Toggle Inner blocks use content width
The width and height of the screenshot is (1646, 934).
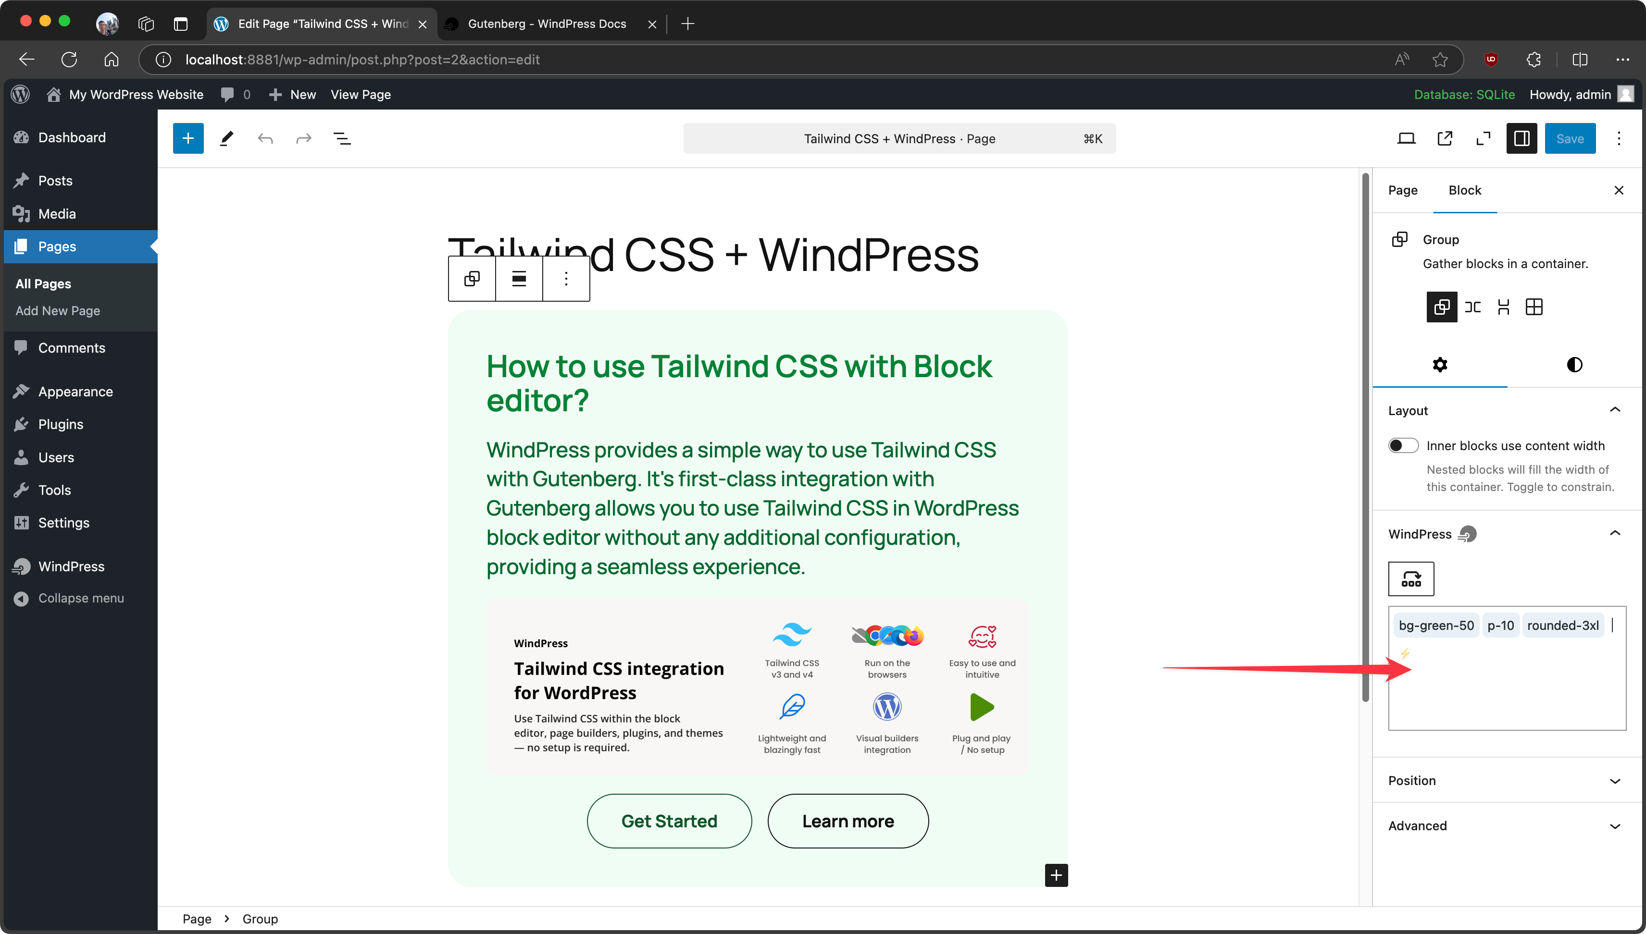(x=1403, y=446)
